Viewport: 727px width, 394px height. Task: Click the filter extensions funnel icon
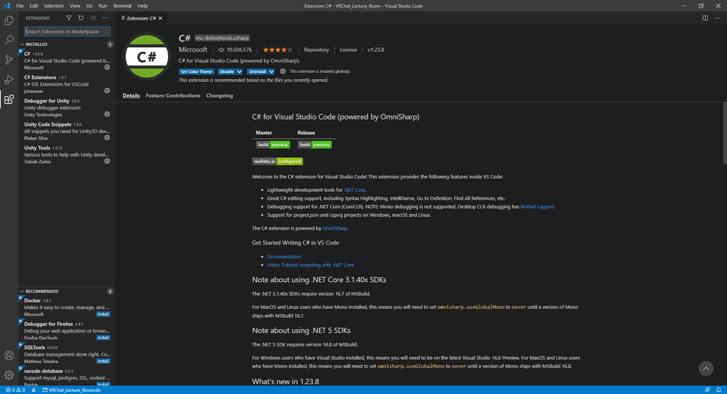click(69, 18)
